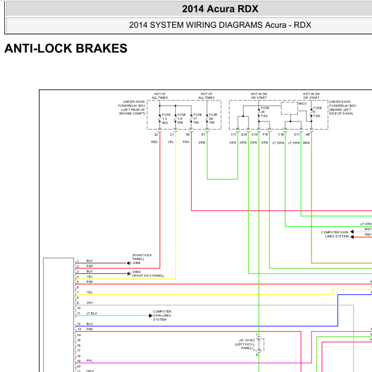Click terminal number "22" under fuse box
Image resolution: width=372 pixels, height=372 pixels.
[x=156, y=134]
